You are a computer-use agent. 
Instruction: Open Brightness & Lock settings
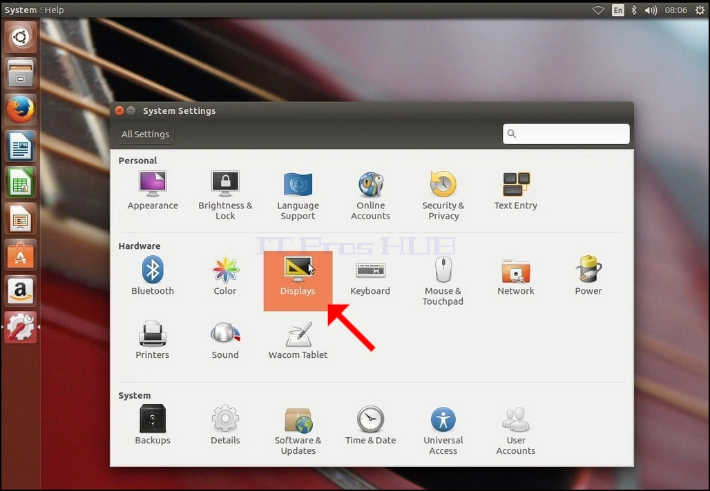coord(225,195)
